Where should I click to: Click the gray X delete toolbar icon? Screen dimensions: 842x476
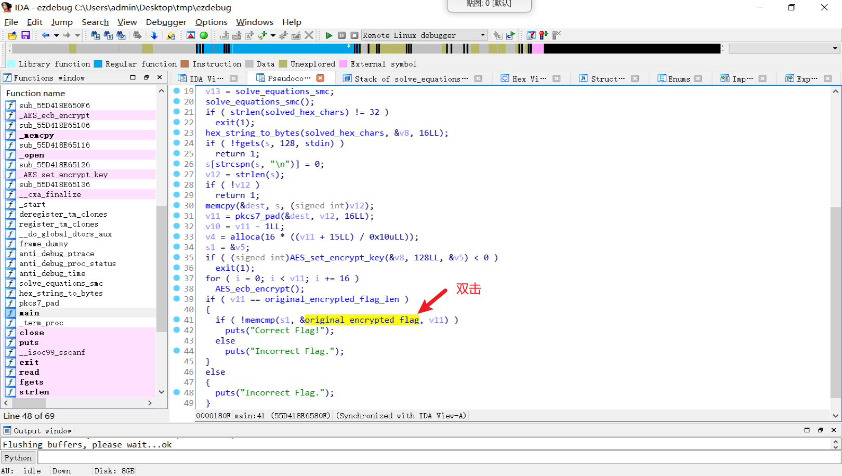309,35
